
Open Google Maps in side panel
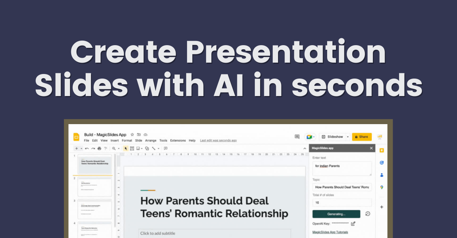382,187
